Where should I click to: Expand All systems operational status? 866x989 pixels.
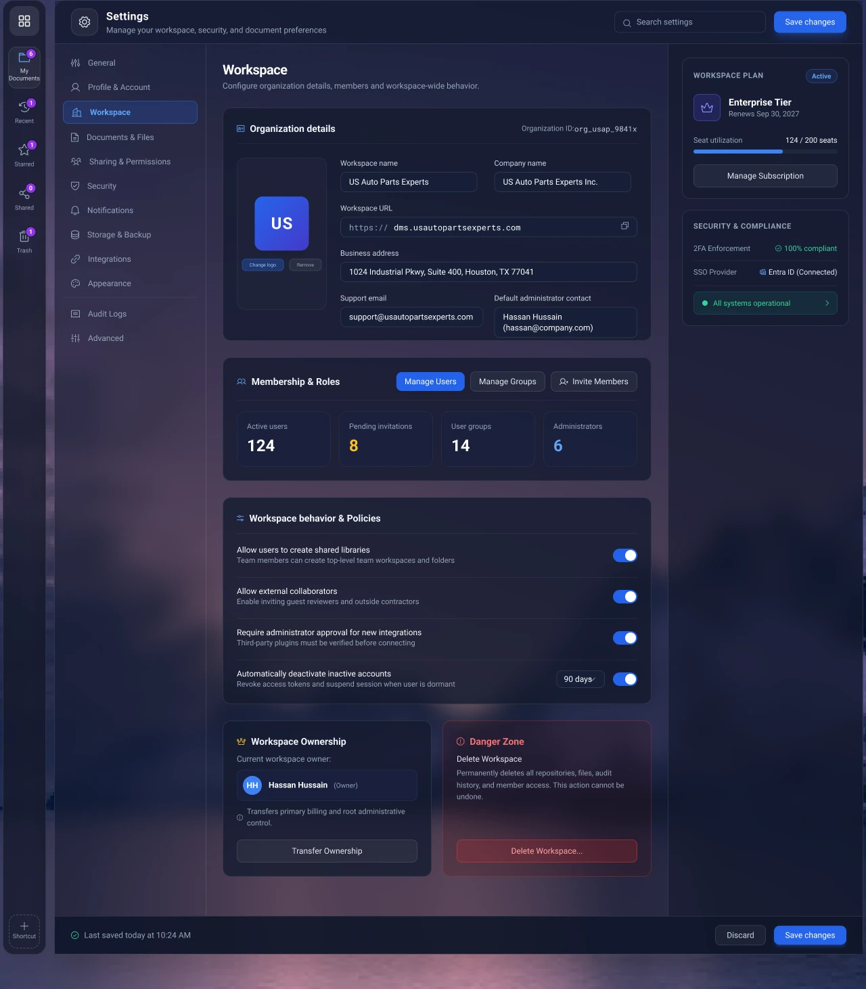pyautogui.click(x=765, y=303)
